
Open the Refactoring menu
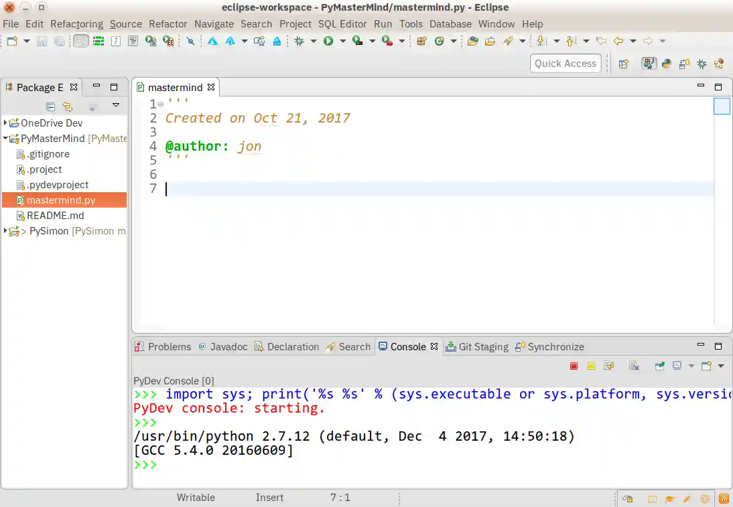click(76, 24)
